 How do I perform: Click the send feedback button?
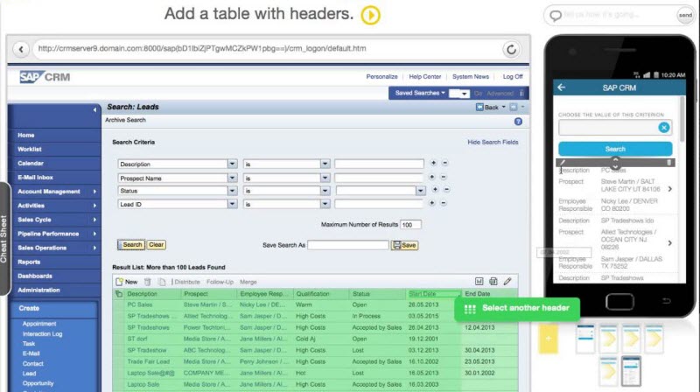[685, 15]
